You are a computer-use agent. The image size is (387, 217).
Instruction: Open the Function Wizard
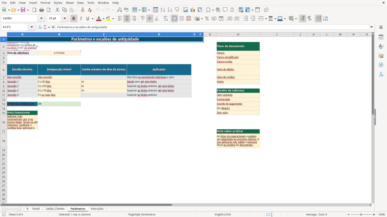tap(40, 27)
